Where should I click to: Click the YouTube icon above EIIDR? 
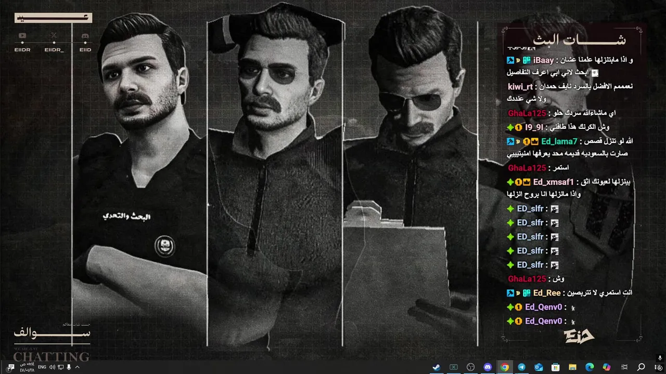22,36
